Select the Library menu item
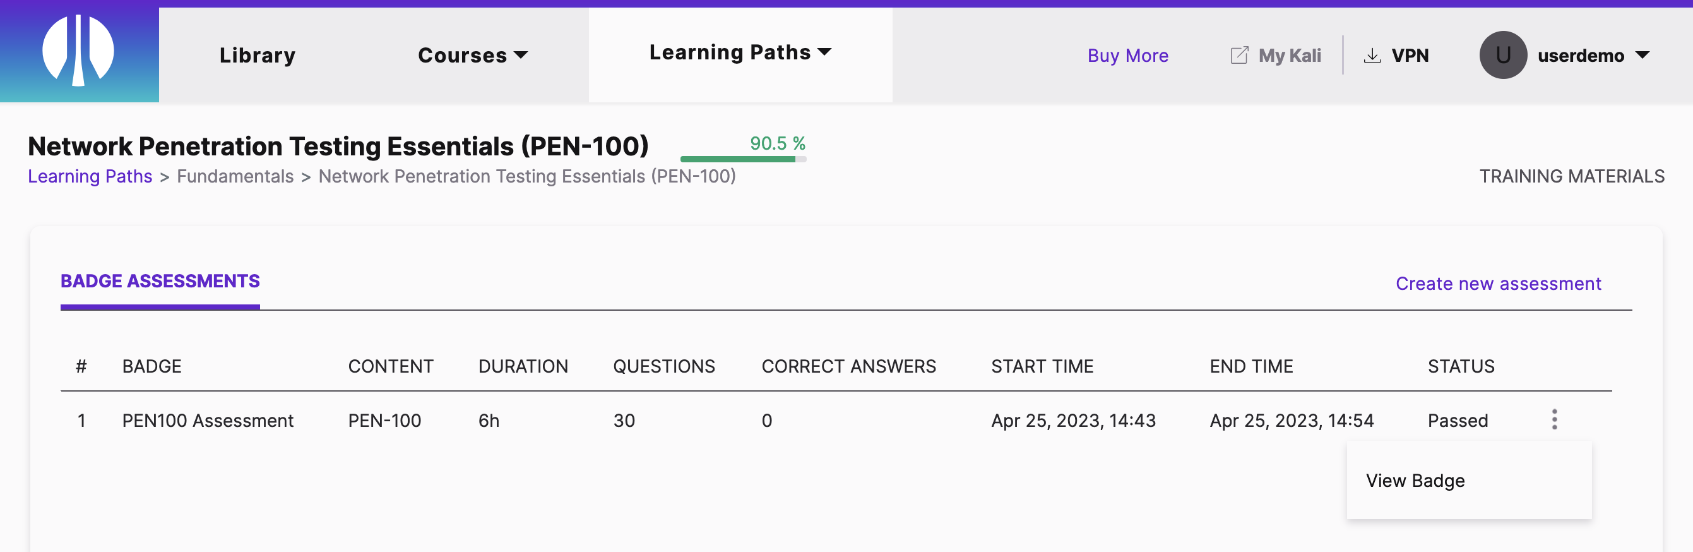1693x552 pixels. coord(257,56)
